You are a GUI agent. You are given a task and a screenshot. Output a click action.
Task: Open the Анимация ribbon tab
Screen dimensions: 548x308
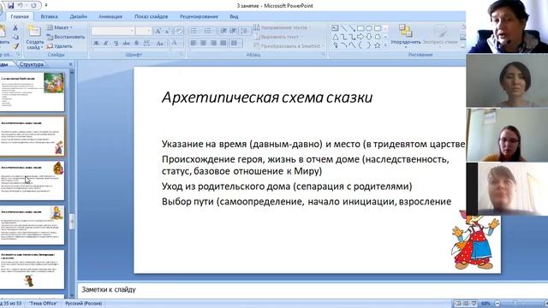[x=110, y=16]
